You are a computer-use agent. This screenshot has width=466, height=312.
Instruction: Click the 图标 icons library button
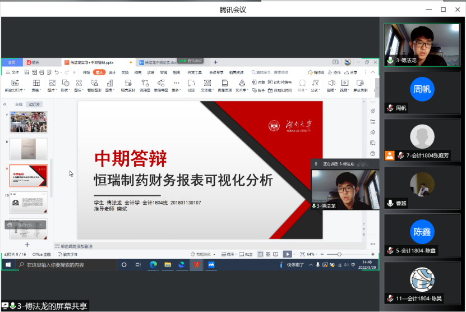pyautogui.click(x=79, y=83)
